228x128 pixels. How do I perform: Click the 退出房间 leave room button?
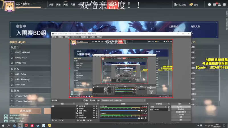tap(25, 111)
